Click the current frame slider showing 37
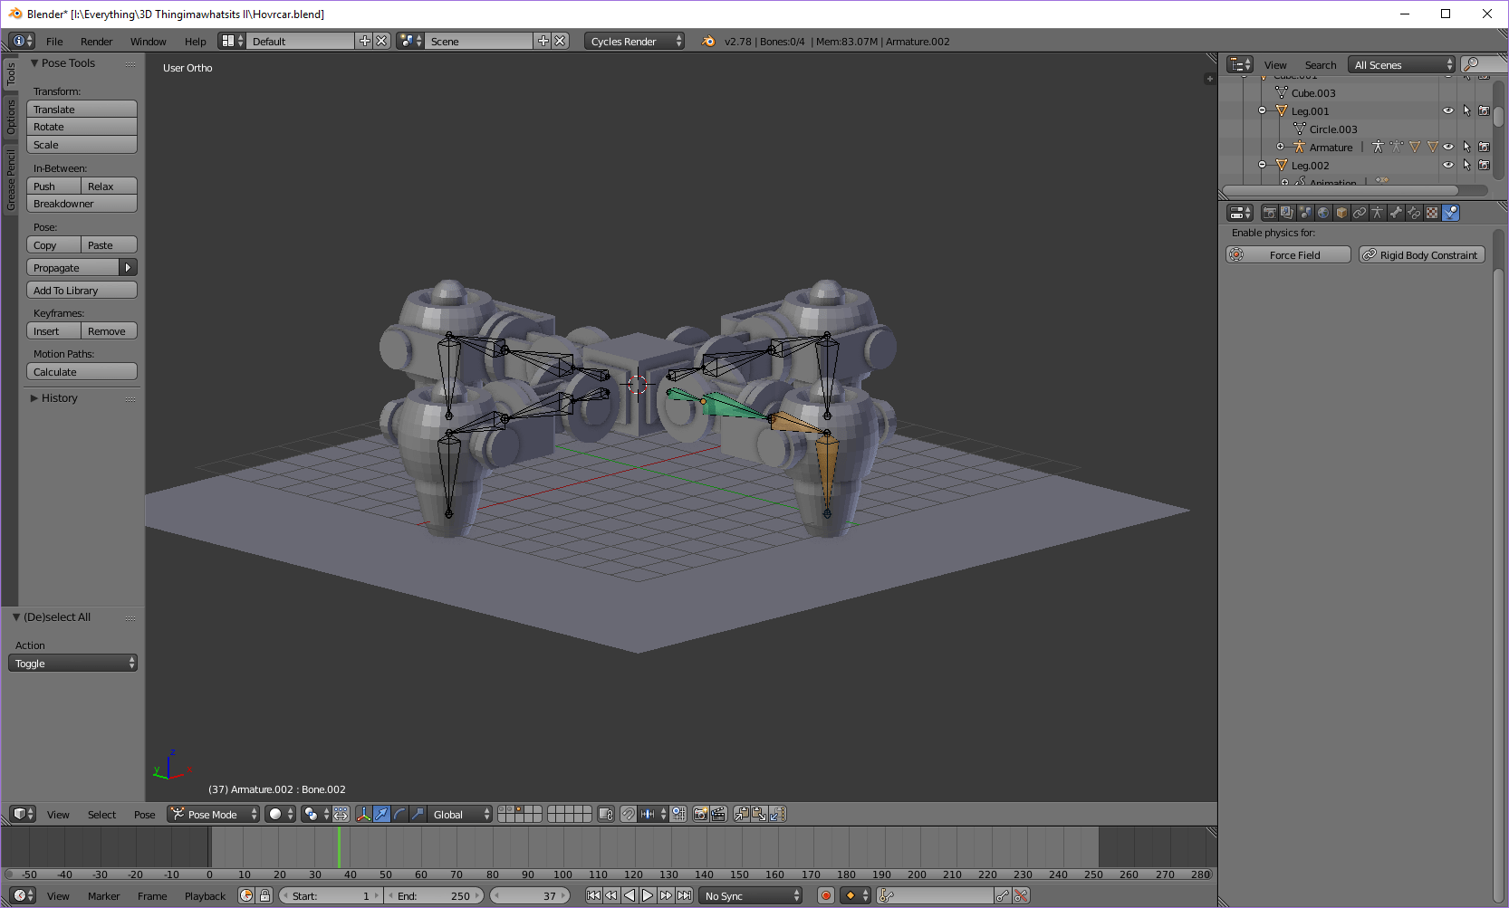This screenshot has width=1509, height=908. [x=531, y=895]
